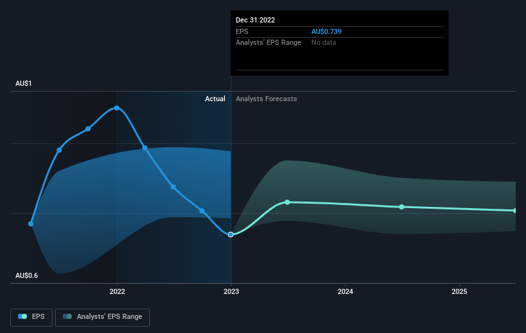Click the 'Actual' chart label
Viewport: 526px width, 333px height.
tap(215, 99)
